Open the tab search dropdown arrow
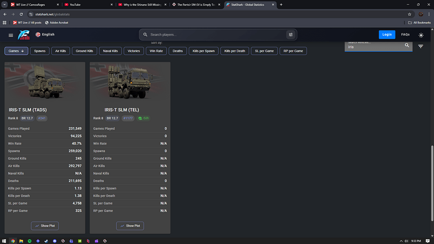Image resolution: width=434 pixels, height=244 pixels. [x=4, y=5]
